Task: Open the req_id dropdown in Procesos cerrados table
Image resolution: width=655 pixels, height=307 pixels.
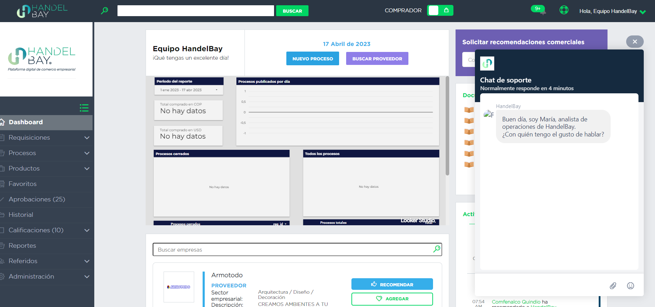Action: tap(280, 224)
